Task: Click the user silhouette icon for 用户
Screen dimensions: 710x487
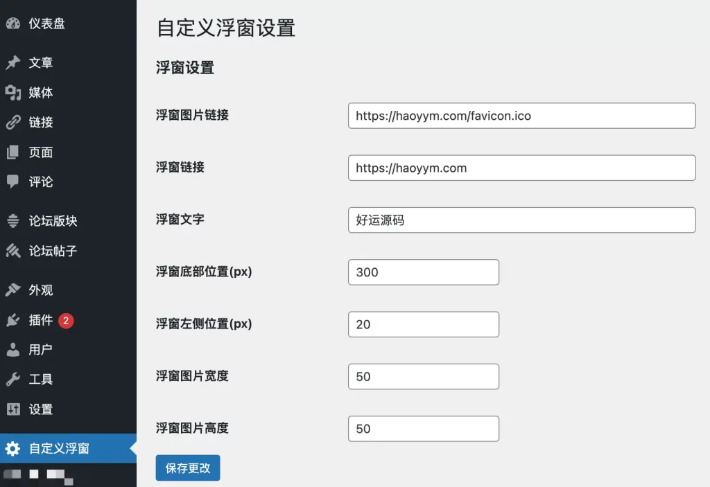Action: [13, 350]
